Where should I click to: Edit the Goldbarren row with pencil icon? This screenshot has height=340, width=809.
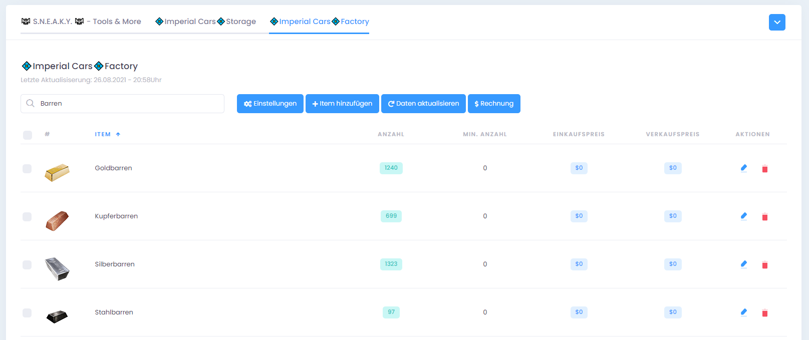[x=743, y=168]
